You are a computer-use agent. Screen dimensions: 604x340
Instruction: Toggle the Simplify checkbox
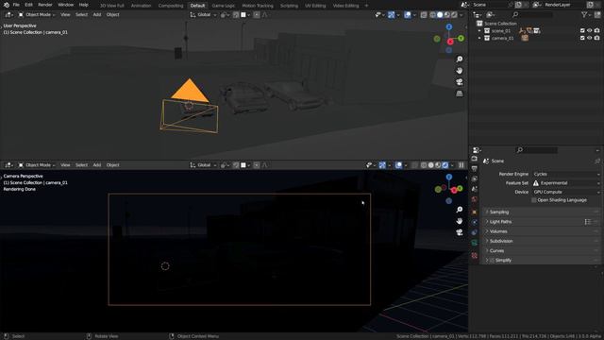492,261
